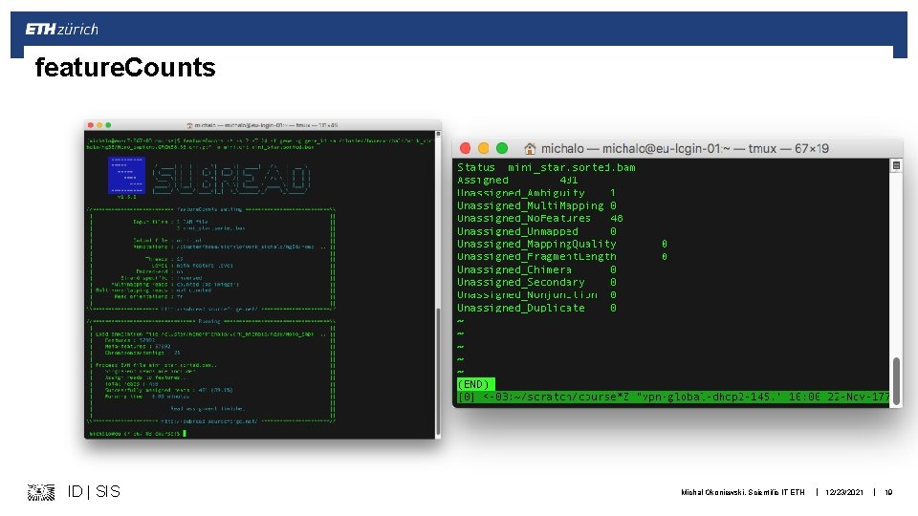Image resolution: width=918 pixels, height=516 pixels.
Task: Click the 'ID | SIS' footer label
Action: (x=94, y=491)
